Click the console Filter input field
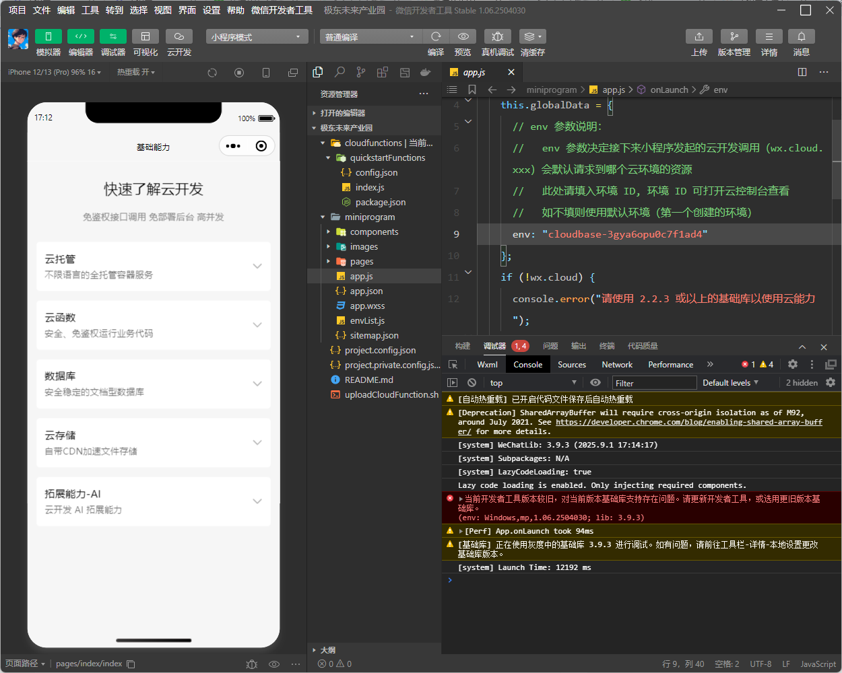Viewport: 842px width, 673px height. tap(654, 383)
